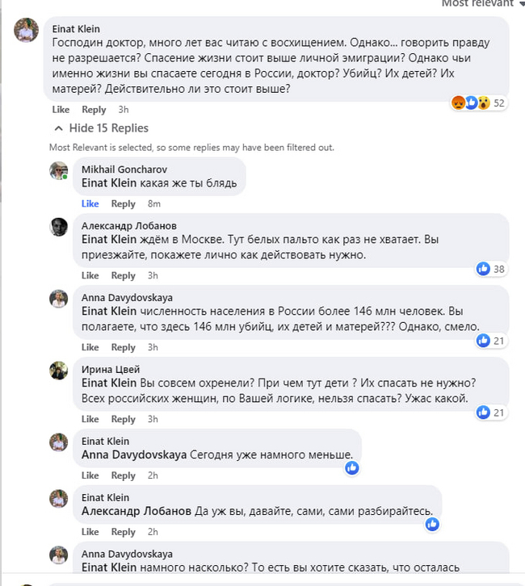Click the like reaction icon on Ирина Цвей's reply
This screenshot has height=586, width=525.
(x=483, y=412)
